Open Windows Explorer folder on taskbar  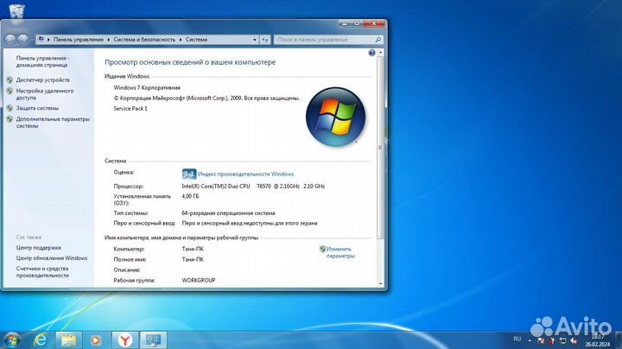pos(68,339)
